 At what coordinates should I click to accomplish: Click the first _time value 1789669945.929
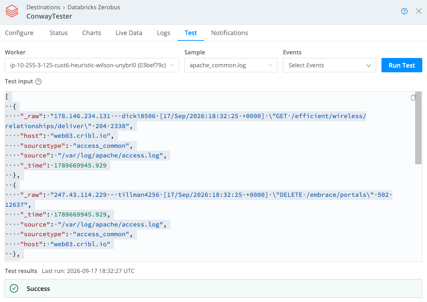click(80, 165)
